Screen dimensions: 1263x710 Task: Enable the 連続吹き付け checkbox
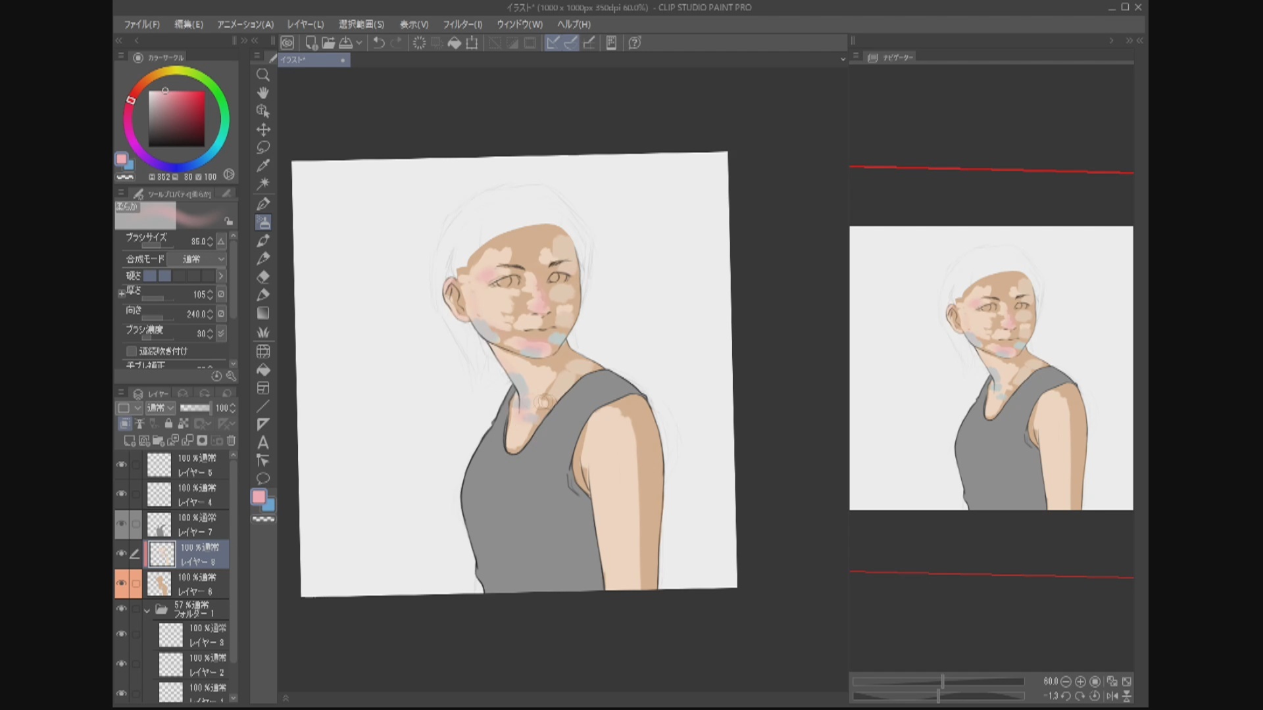click(x=131, y=351)
